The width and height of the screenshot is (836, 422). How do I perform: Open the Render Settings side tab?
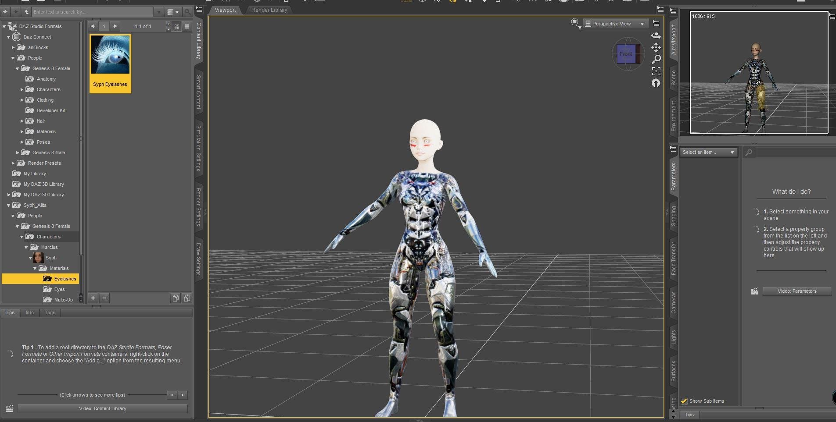click(199, 207)
